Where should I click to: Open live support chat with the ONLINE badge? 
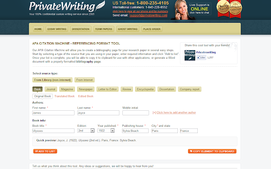pyautogui.click(x=199, y=9)
